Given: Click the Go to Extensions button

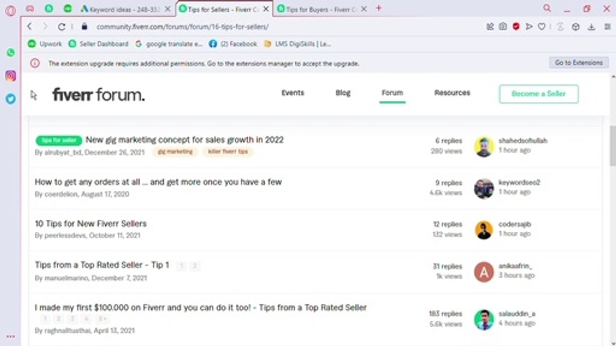Looking at the screenshot, I should 578,63.
